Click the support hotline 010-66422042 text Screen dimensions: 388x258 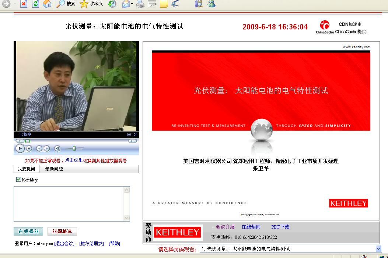click(256, 237)
